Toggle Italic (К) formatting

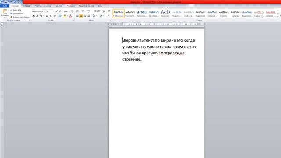[x=37, y=16]
